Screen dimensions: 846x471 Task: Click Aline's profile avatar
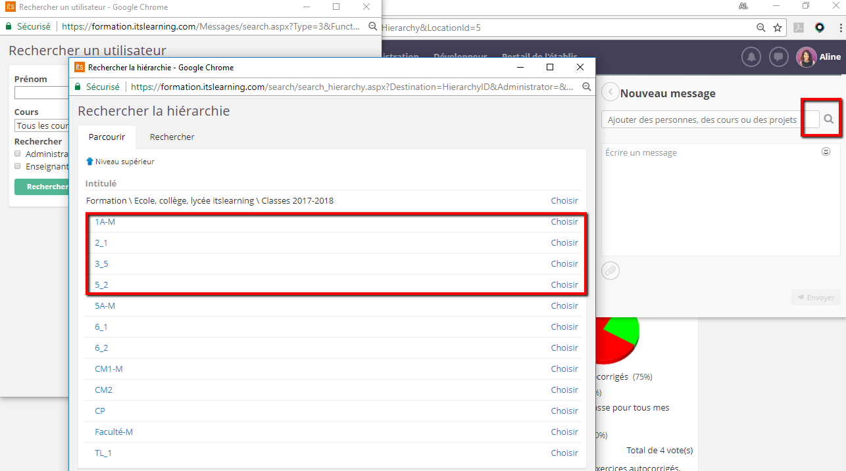[806, 57]
